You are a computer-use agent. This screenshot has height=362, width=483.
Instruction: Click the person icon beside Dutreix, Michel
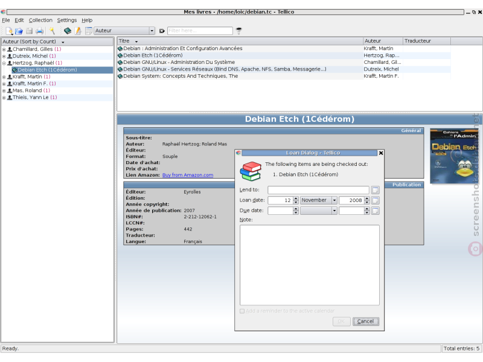[10, 56]
